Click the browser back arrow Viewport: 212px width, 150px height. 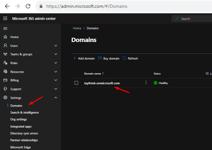point(7,6)
